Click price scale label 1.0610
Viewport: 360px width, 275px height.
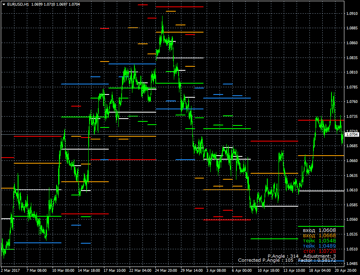tap(352, 190)
